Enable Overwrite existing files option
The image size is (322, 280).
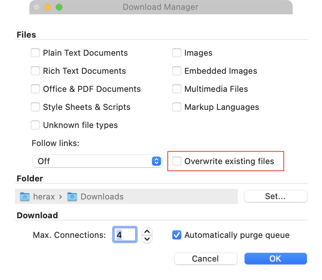point(177,161)
